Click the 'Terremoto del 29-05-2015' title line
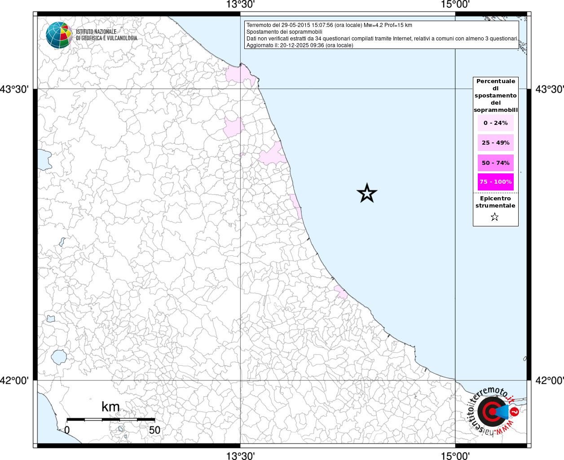The height and width of the screenshot is (460, 564). (329, 25)
